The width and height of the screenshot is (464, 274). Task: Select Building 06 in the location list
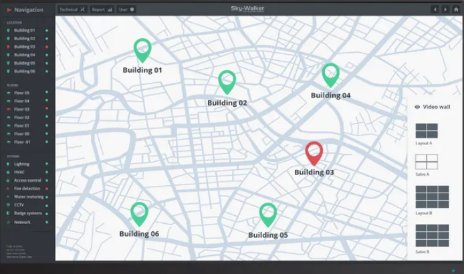pyautogui.click(x=27, y=71)
